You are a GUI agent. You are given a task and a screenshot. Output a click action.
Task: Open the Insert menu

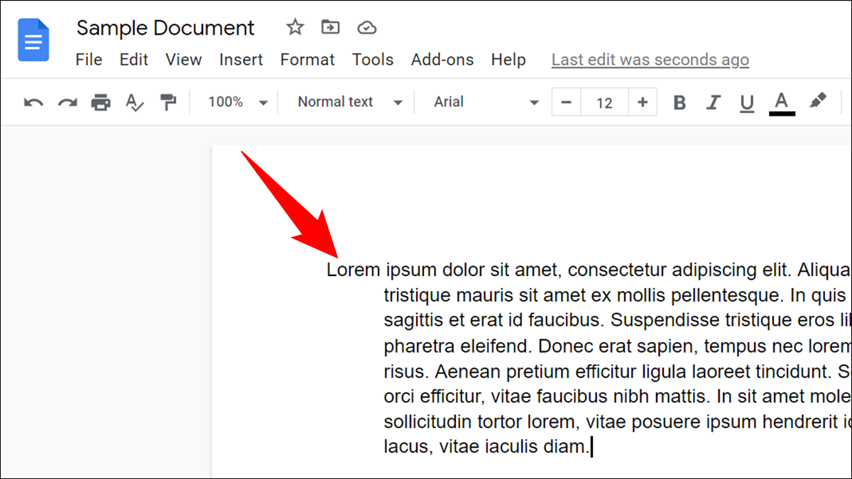point(241,60)
